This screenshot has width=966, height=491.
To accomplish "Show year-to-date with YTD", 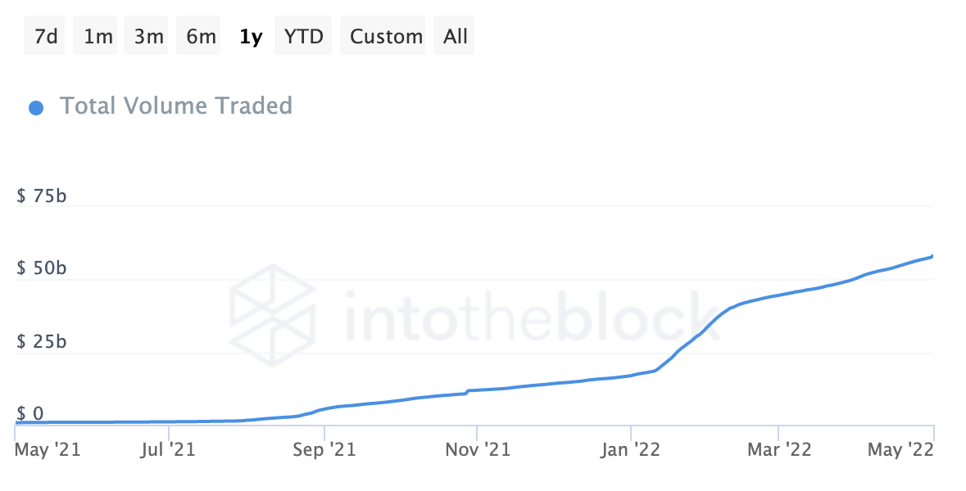I will [x=303, y=36].
